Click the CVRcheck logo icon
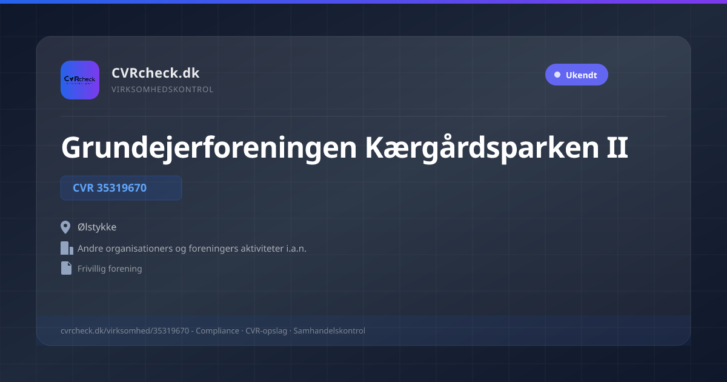Image resolution: width=727 pixels, height=382 pixels. point(80,80)
